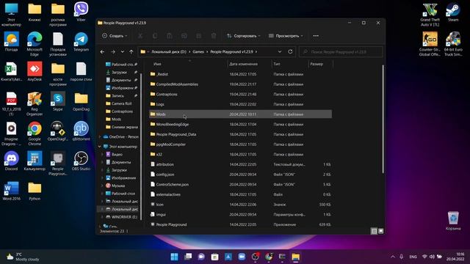Select Музыка in navigation pane
This screenshot has width=470, height=264.
[x=118, y=186]
